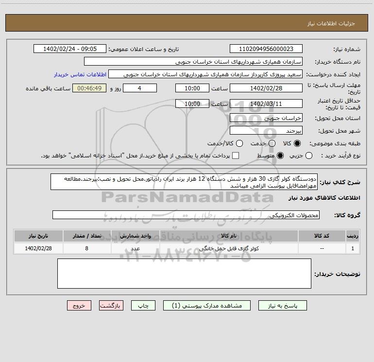Click the response deadline date 1402/02/28 field

click(266, 88)
